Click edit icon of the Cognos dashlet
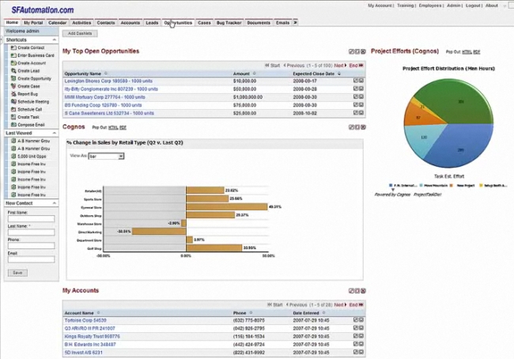Image resolution: width=514 pixels, height=359 pixels. pyautogui.click(x=351, y=127)
